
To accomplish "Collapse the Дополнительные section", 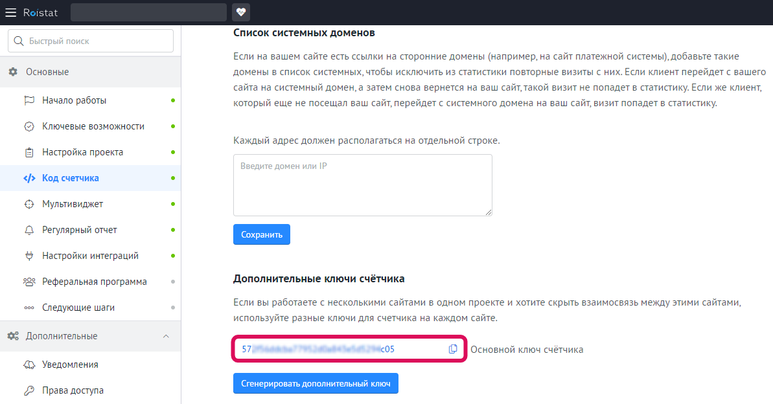I will point(166,336).
